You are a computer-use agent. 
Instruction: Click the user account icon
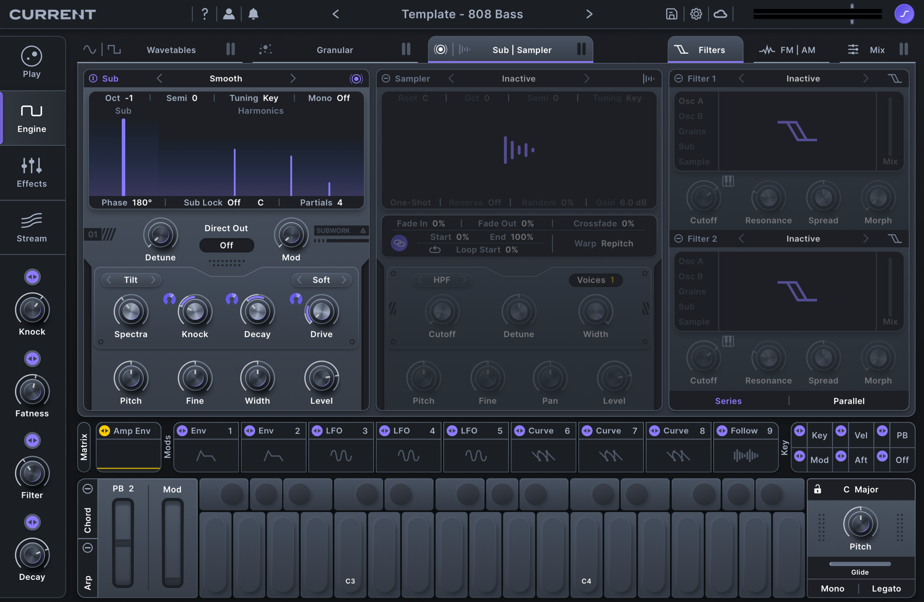pos(229,14)
